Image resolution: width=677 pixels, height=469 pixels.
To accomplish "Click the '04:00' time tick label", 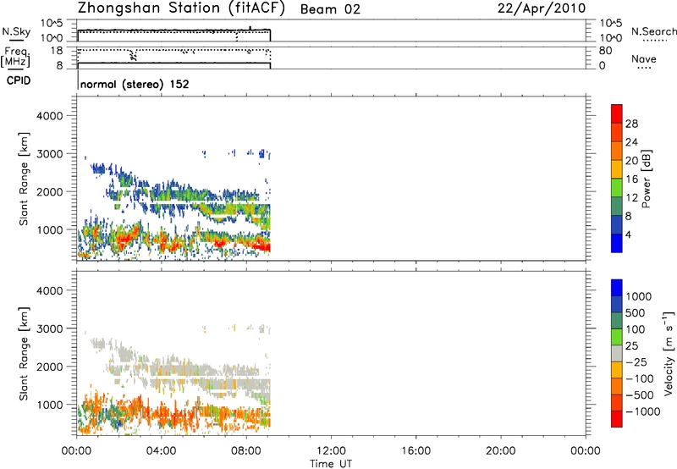I will (x=161, y=451).
